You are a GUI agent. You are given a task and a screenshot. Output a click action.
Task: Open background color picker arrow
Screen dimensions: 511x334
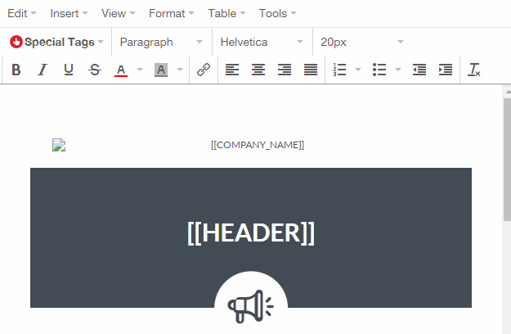pos(180,70)
